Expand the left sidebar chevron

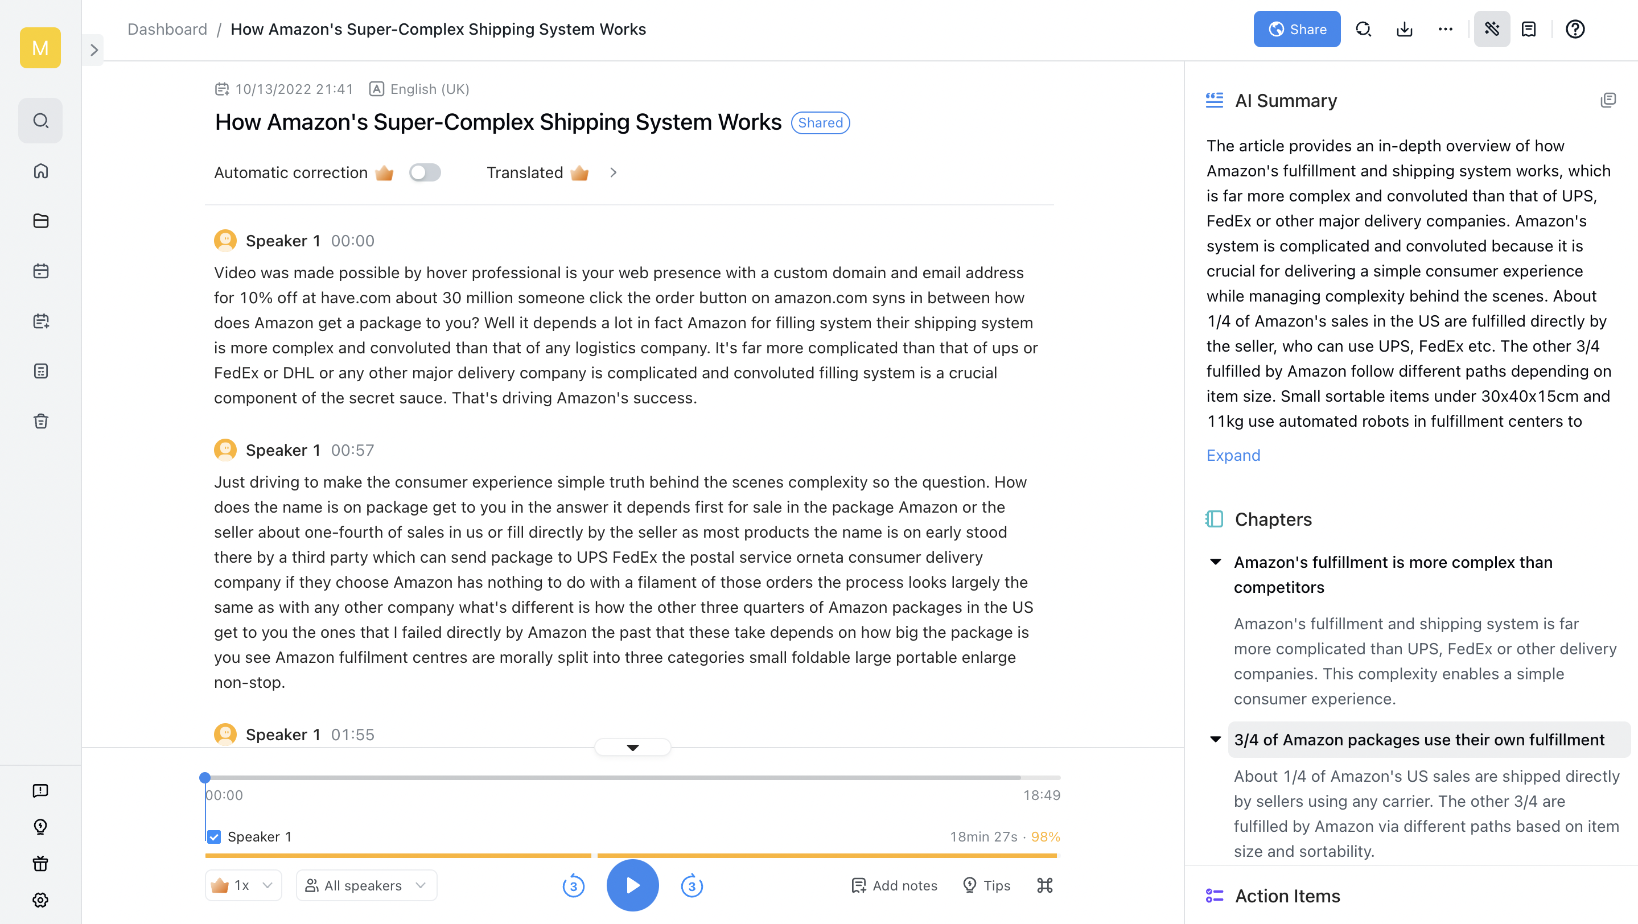click(94, 49)
